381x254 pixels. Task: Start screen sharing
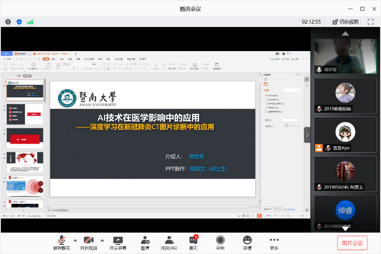coord(118,242)
